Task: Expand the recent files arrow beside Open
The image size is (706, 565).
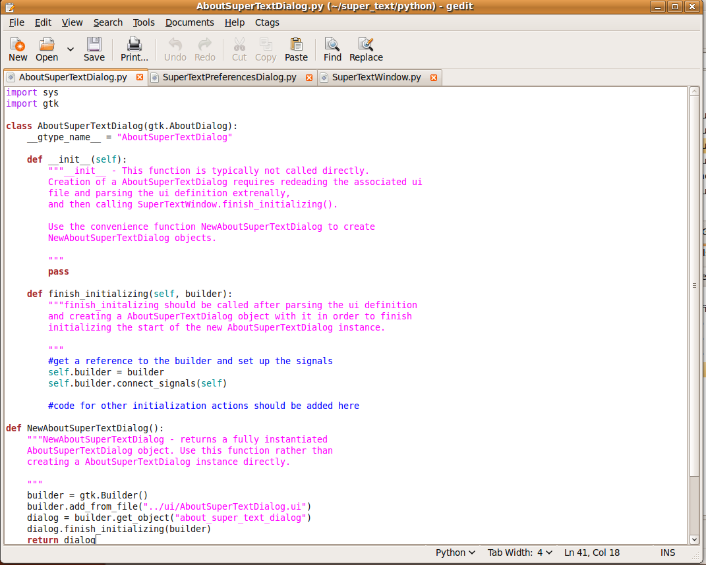Action: (71, 49)
